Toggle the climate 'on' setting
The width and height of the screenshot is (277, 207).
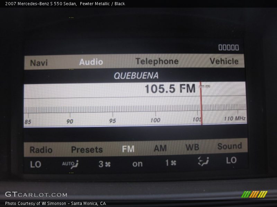tap(137, 164)
